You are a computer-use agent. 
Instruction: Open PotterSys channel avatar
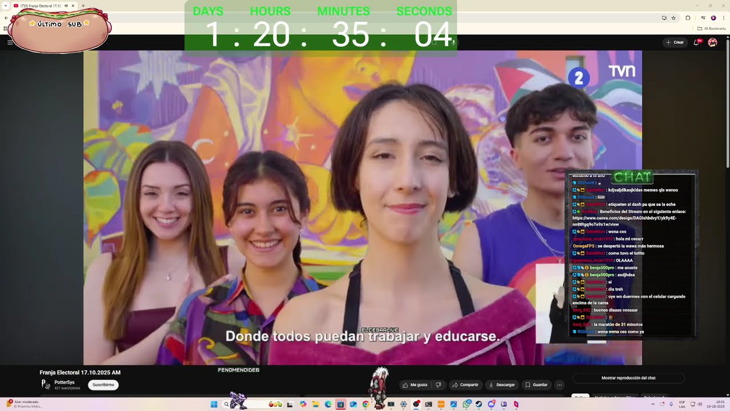coord(46,385)
